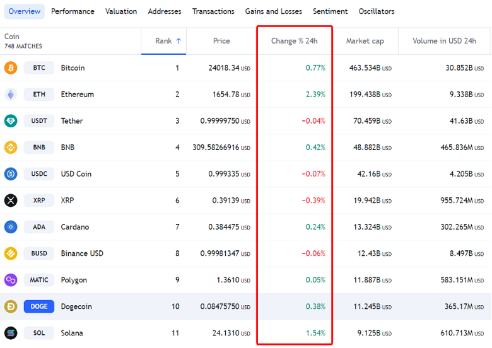
Task: Click the 748 MATCHES count label
Action: tap(23, 46)
